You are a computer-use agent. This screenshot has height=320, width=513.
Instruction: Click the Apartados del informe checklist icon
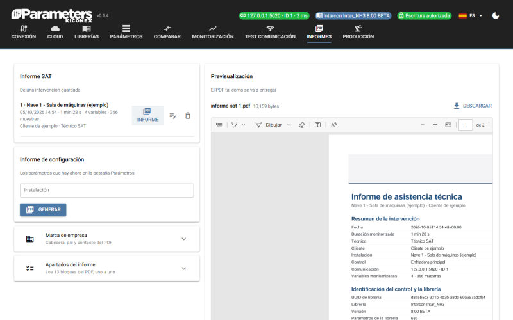click(29, 268)
